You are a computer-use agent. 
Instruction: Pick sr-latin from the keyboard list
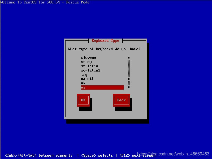click(x=102, y=66)
